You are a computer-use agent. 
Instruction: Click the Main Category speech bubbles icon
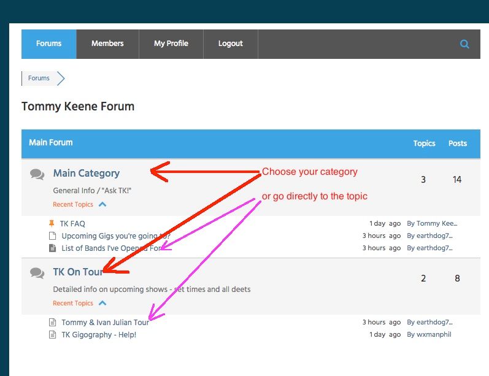37,174
